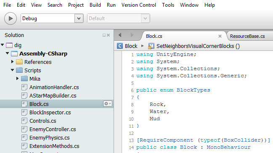Image resolution: width=273 pixels, height=153 pixels.
Task: Click the Solution panel auto-hide icon
Action: 104,35
